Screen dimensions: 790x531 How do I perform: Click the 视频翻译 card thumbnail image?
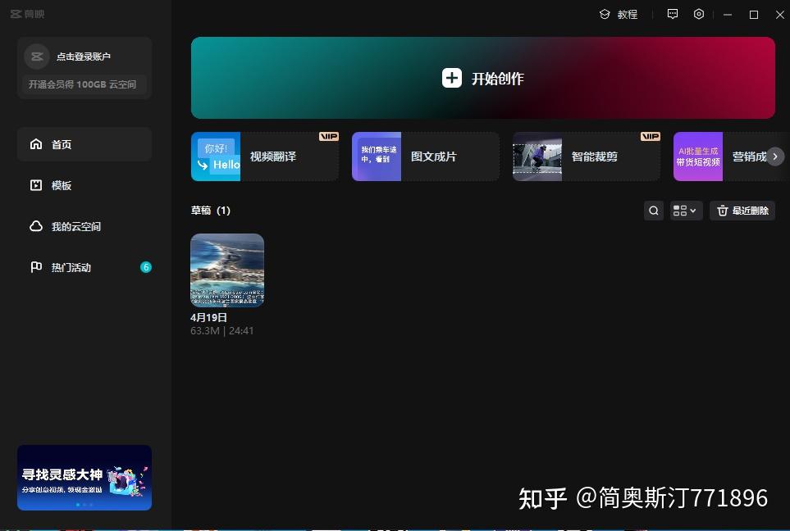(216, 157)
